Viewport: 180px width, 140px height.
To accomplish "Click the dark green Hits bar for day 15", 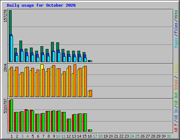I will [84, 54].
